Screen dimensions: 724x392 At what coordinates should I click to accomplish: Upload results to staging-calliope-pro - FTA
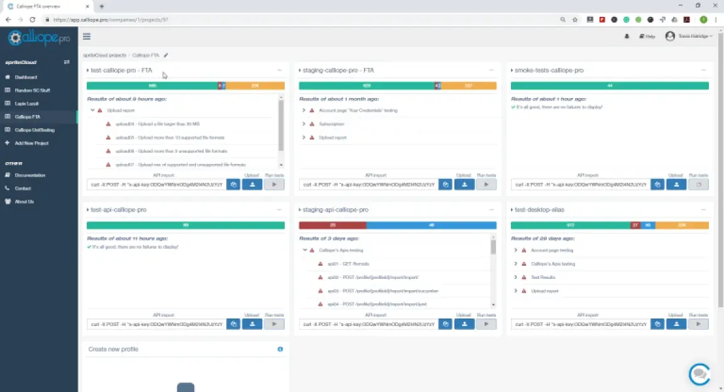pos(464,185)
